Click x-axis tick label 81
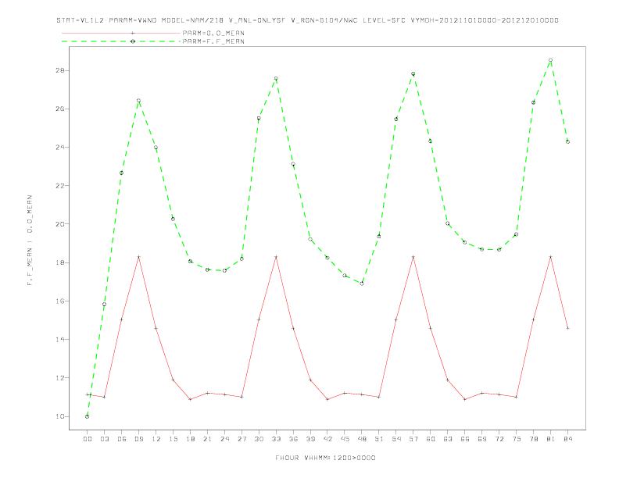This screenshot has height=478, width=619. pyautogui.click(x=551, y=439)
